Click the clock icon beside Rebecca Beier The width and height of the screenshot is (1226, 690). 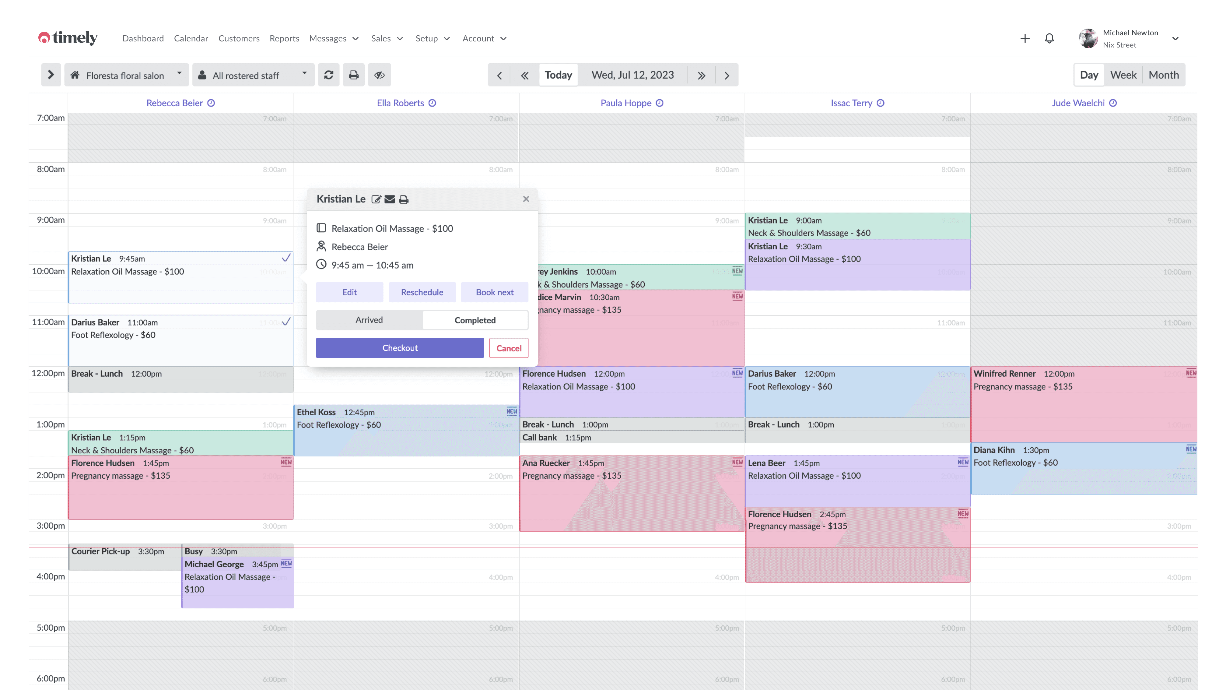click(x=211, y=103)
